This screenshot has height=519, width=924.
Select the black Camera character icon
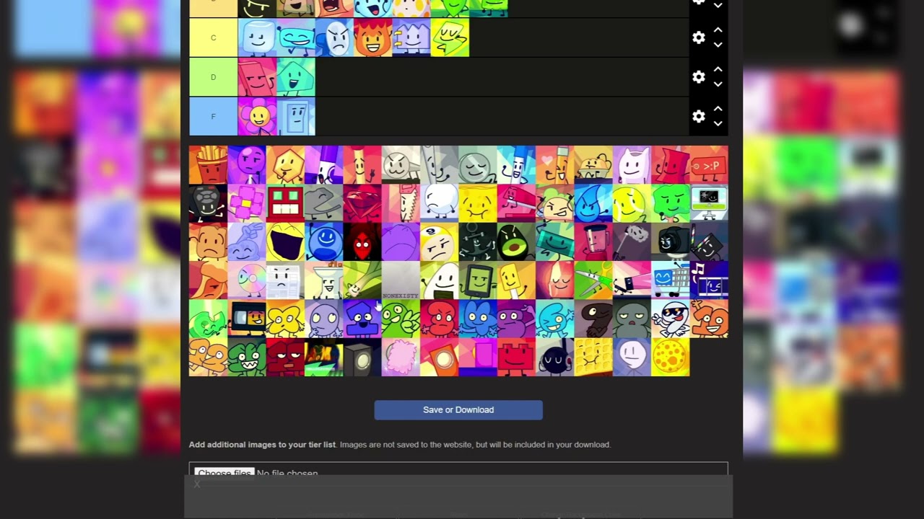(x=670, y=241)
